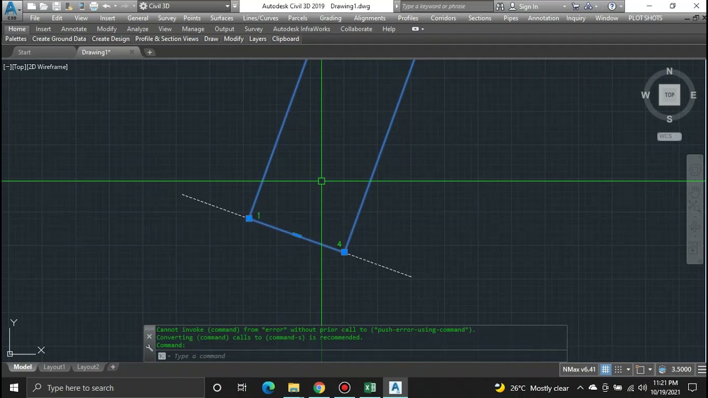The image size is (708, 398).
Task: Switch to the Start file tab
Action: [x=24, y=52]
